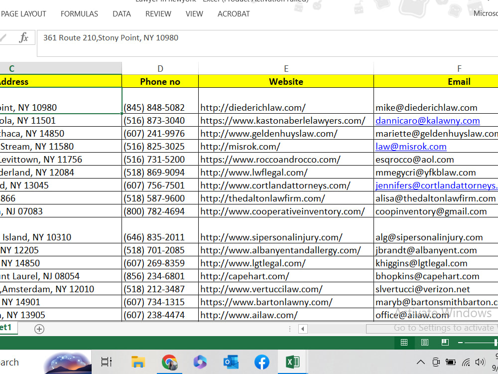Image resolution: width=498 pixels, height=374 pixels.
Task: Select cell mmegycri@yfkblaw.com
Action: pyautogui.click(x=436, y=173)
